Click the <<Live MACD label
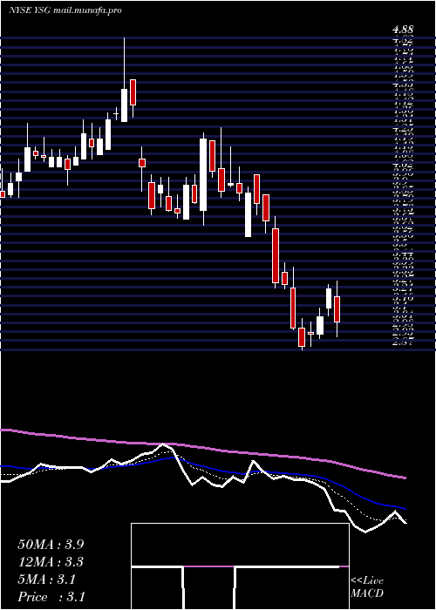This screenshot has width=436, height=610. [x=367, y=587]
